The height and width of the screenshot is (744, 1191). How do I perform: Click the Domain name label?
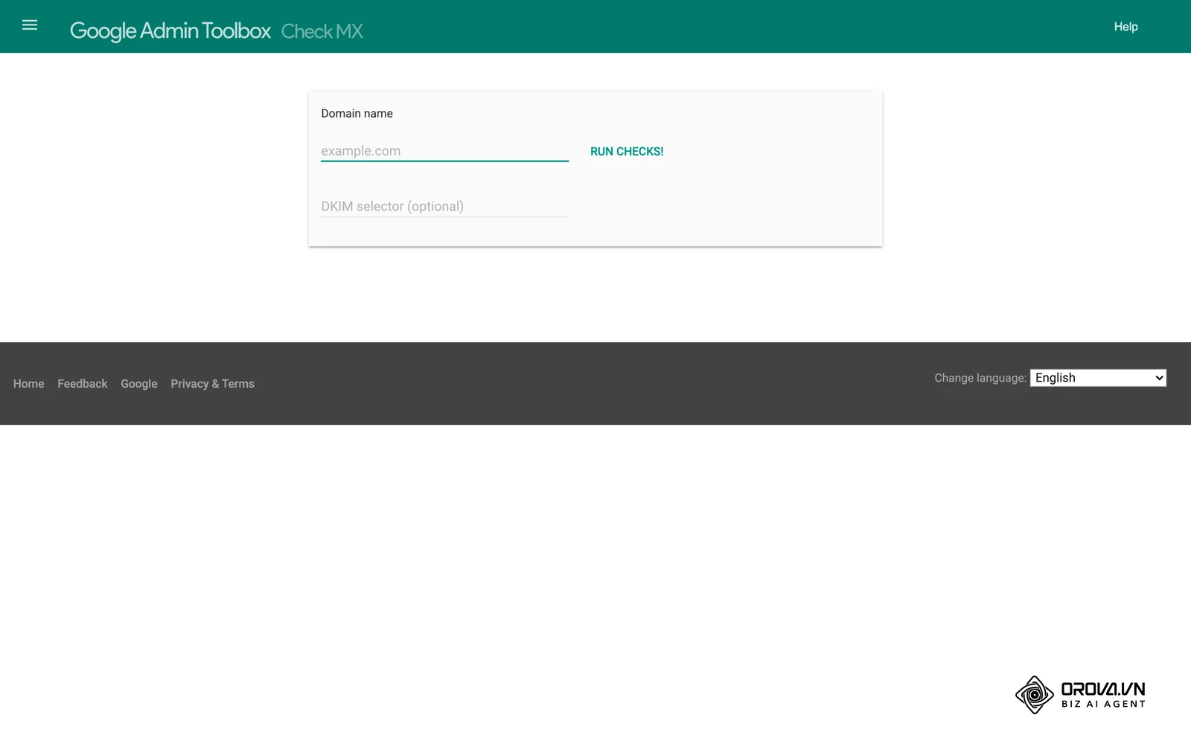[x=357, y=114]
